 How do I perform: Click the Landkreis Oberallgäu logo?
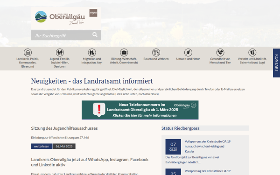click(x=60, y=18)
